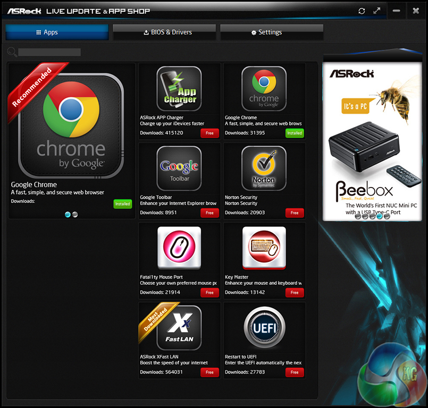The width and height of the screenshot is (428, 408).
Task: Click Free button for Key Master
Action: 295,293
